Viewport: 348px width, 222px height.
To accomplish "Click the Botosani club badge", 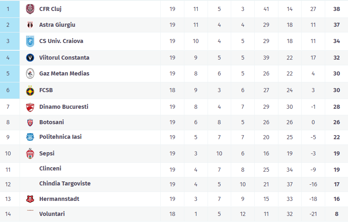I will point(30,122).
